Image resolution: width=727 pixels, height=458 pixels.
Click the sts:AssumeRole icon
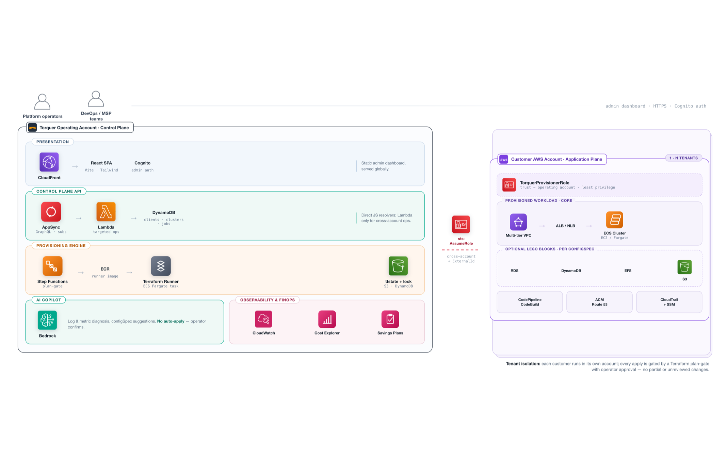point(461,224)
